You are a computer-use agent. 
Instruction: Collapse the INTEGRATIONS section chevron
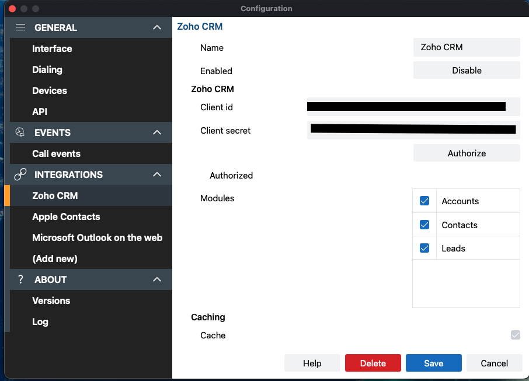(x=157, y=174)
